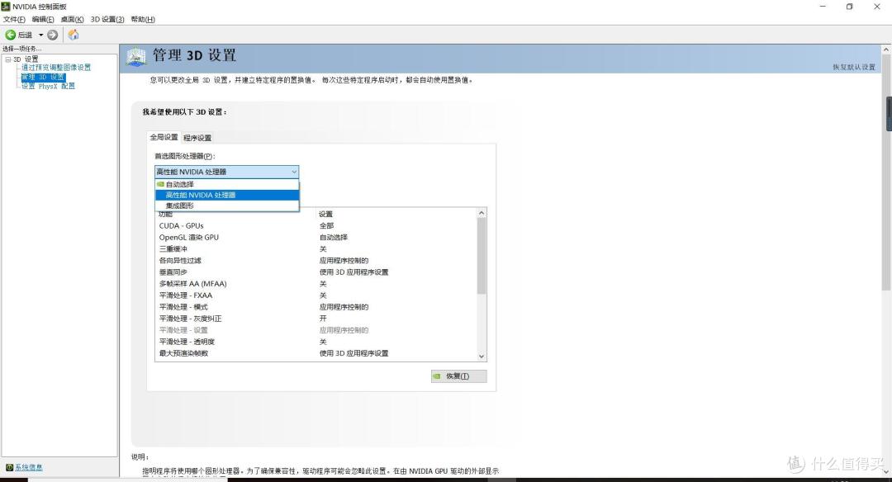The width and height of the screenshot is (892, 482).
Task: Select the CUDA - GPUs row
Action: [x=316, y=225]
